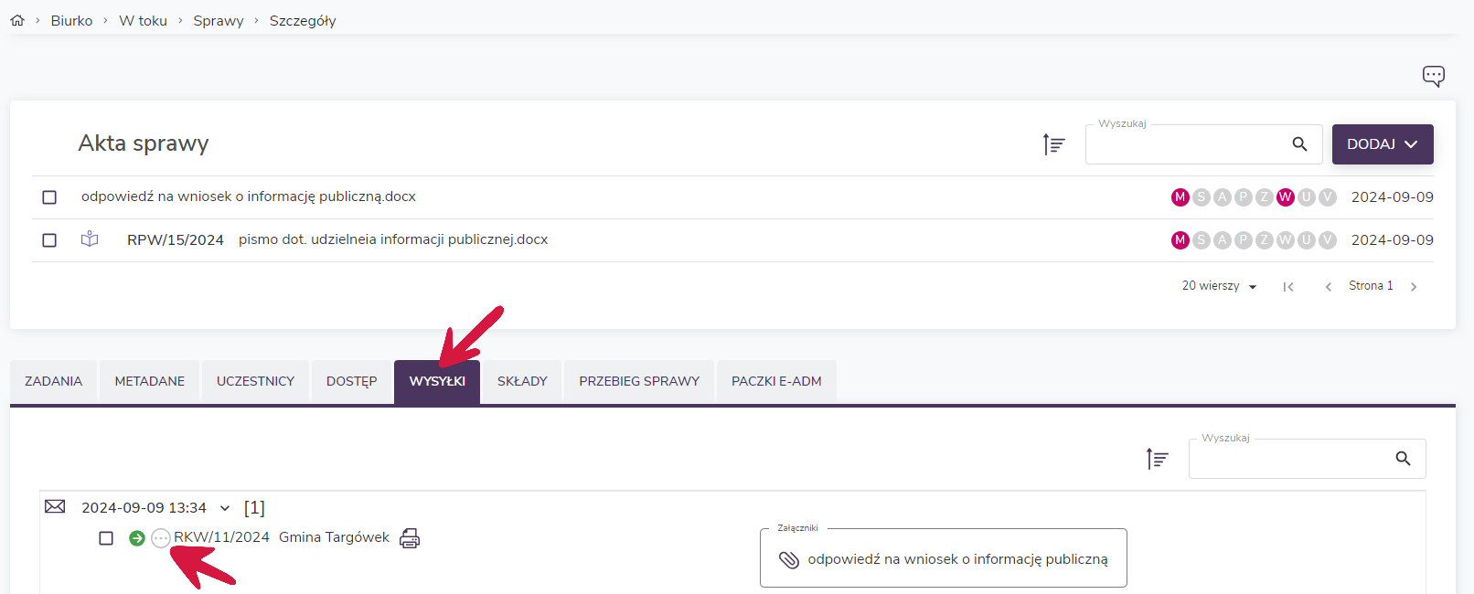Click the search magnifier in Wysyłki search
The image size is (1474, 594).
tap(1403, 459)
